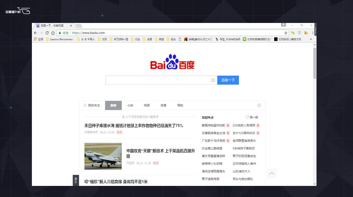Click the shield extension icon
Image resolution: width=353 pixels, height=197 pixels.
[x=299, y=33]
